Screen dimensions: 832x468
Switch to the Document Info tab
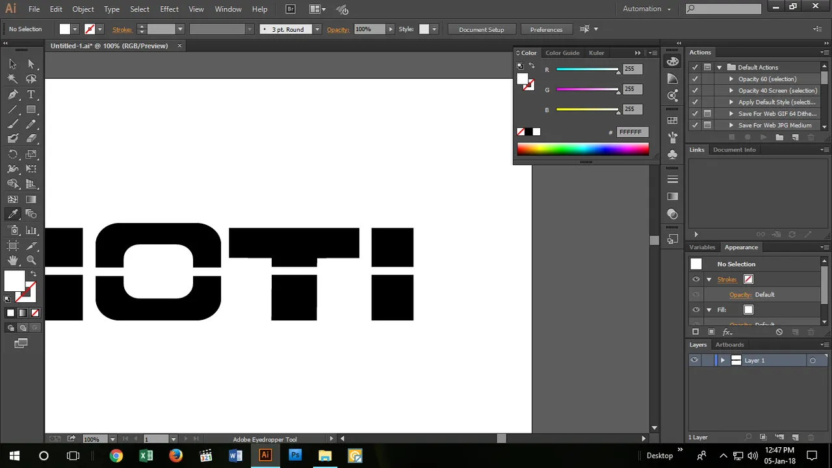pos(734,149)
